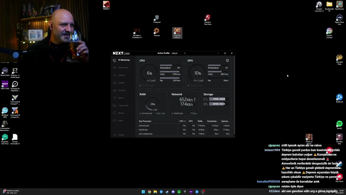Select obs64.exe row in Top Processes
Image resolution: width=346 pixels, height=195 pixels.
click(x=184, y=130)
